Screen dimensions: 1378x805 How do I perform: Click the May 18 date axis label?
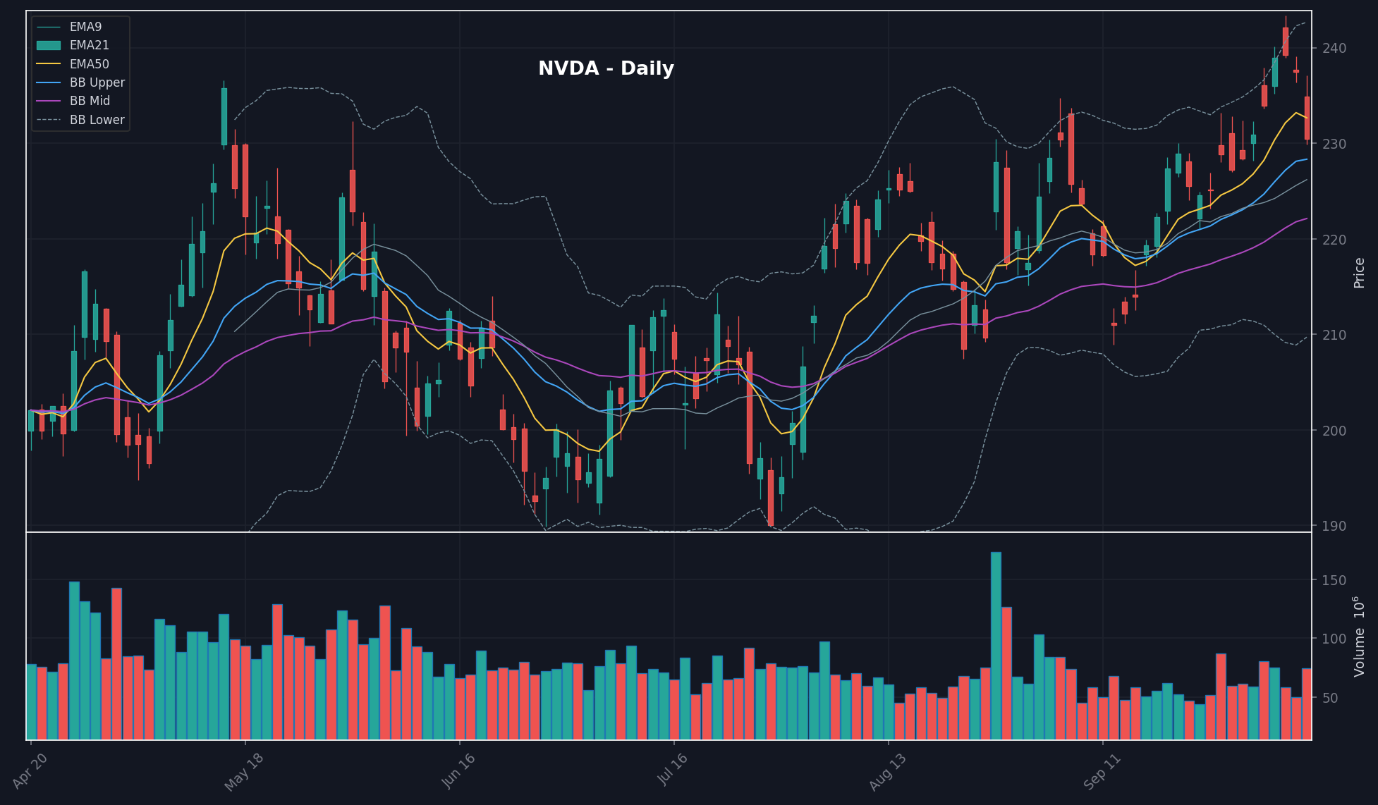click(244, 771)
